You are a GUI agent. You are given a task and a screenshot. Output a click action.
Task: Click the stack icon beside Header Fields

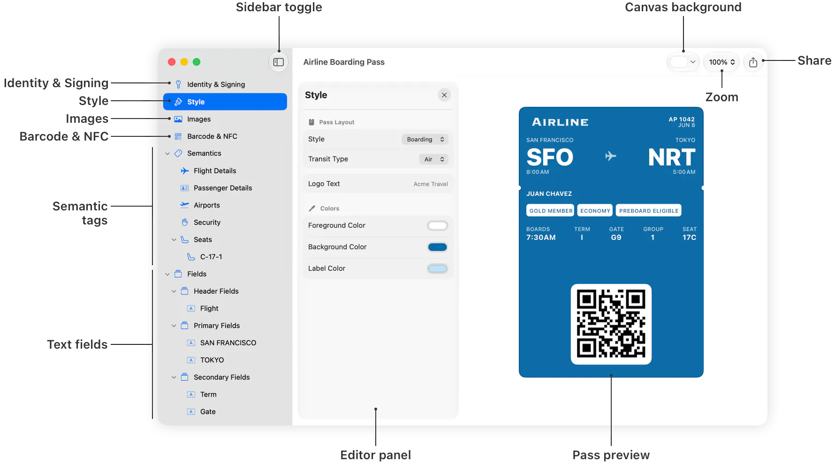(x=185, y=291)
